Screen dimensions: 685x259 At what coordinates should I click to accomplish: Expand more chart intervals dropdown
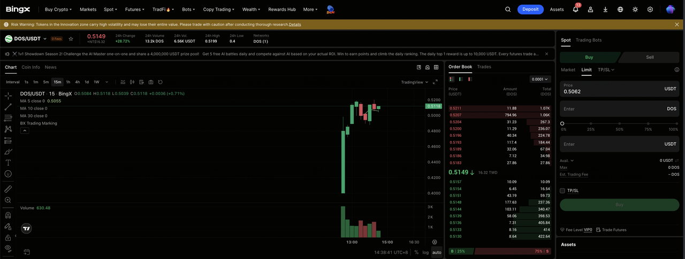pos(107,82)
